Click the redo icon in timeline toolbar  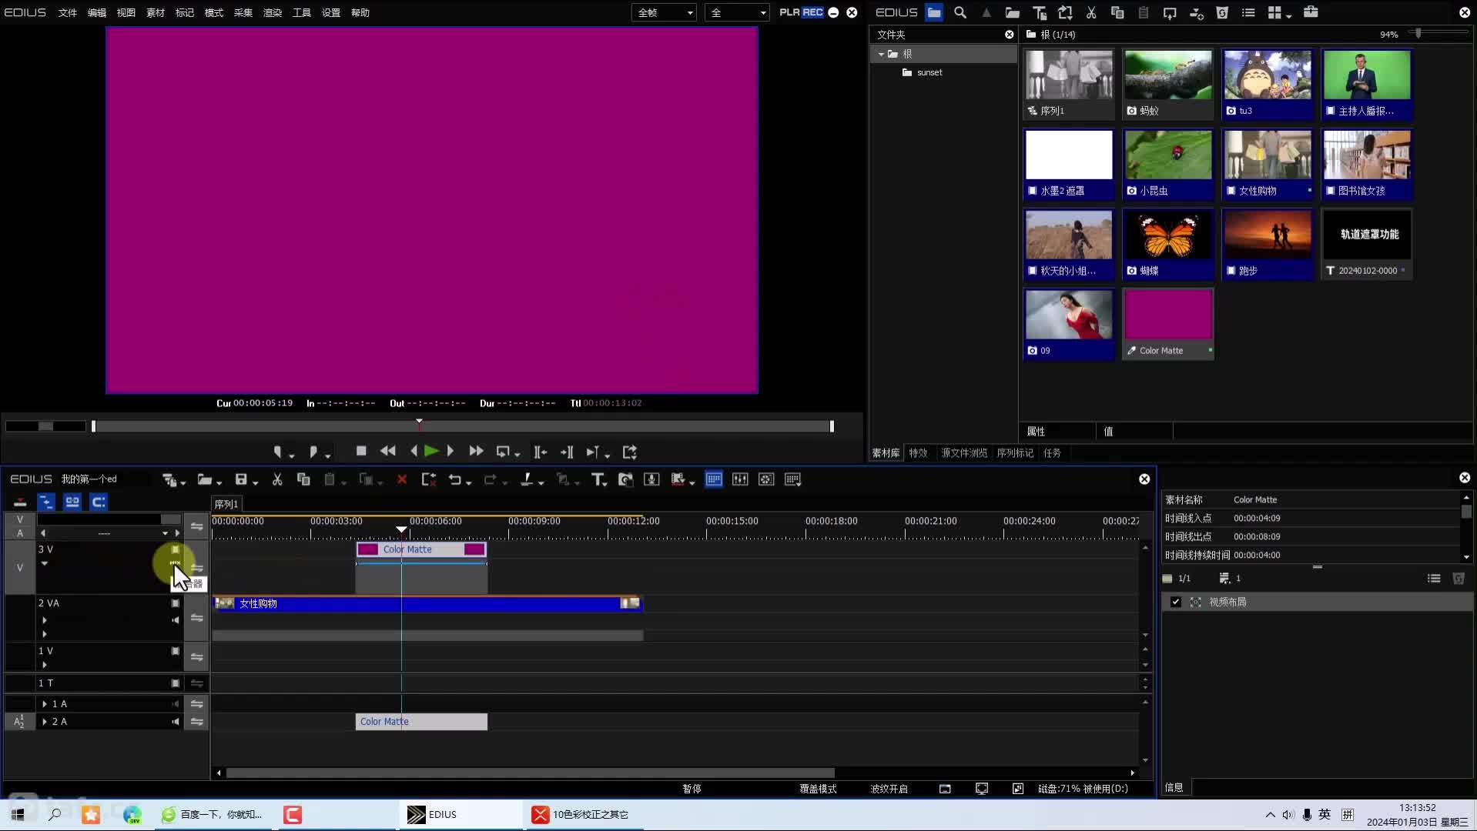[490, 479]
